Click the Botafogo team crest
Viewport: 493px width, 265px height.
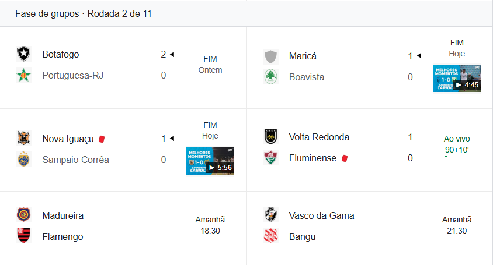[23, 54]
